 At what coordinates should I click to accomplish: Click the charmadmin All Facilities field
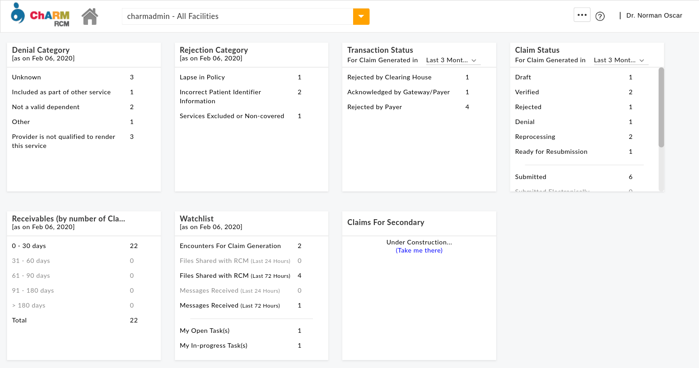click(238, 17)
